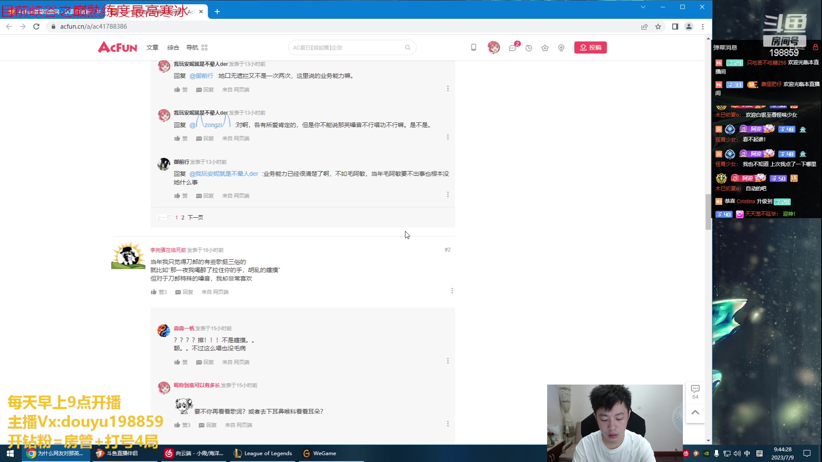Bookmark the page via the browser star
The height and width of the screenshot is (462, 822).
(658, 27)
